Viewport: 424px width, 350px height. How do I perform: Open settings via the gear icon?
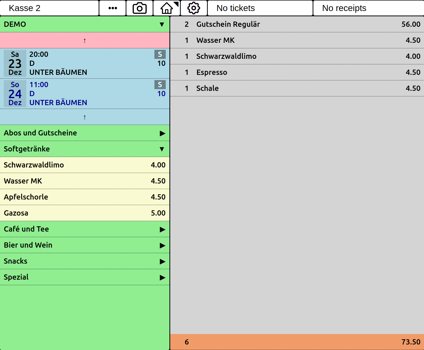(x=193, y=8)
